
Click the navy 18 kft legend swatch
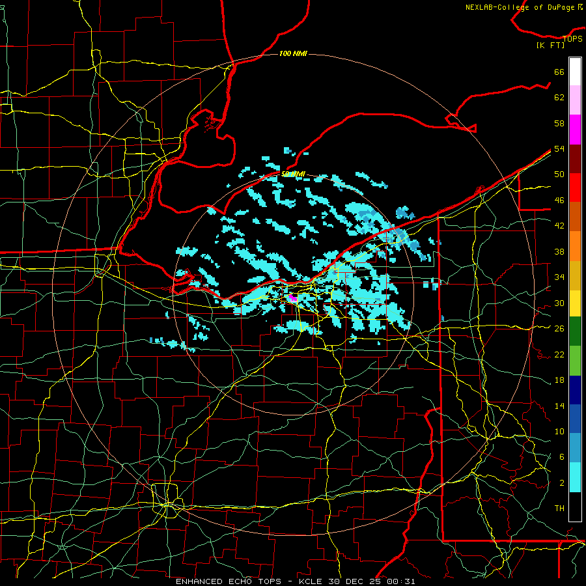575,390
